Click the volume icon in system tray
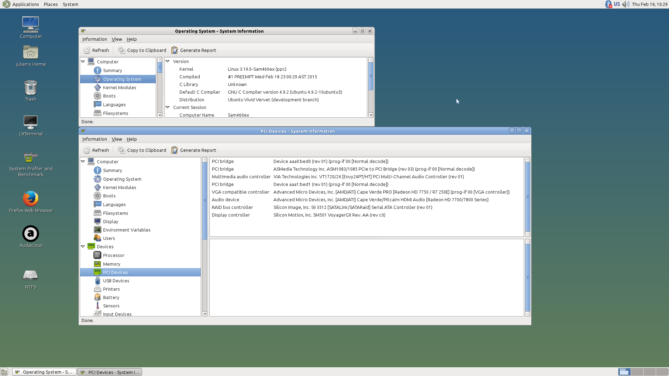 (x=626, y=4)
